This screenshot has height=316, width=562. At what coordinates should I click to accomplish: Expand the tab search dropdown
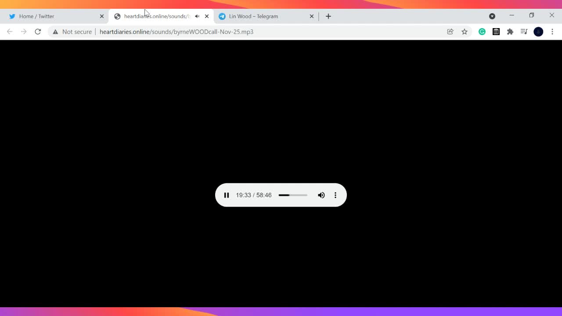pyautogui.click(x=492, y=16)
